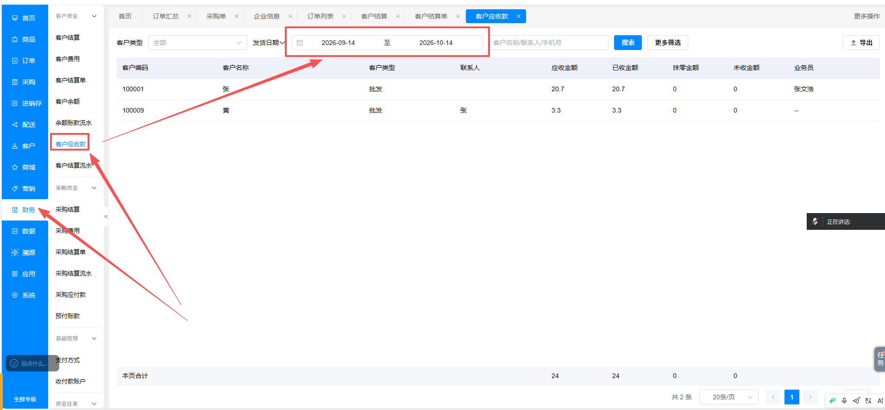Click the blue 搜索 button
This screenshot has width=885, height=410.
click(x=628, y=43)
